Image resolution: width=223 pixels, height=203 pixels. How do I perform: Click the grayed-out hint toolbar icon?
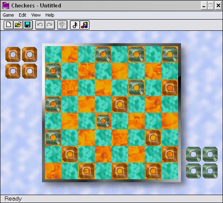pos(62,25)
